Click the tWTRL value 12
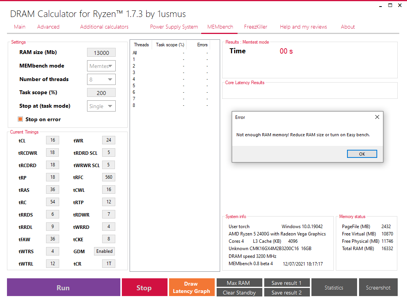Screen dimensions: 407x303 tap(53, 264)
